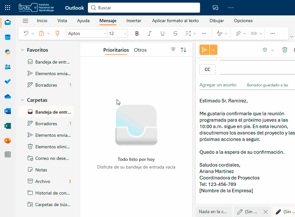Click the Agregar un asunto field
Image resolution: width=295 pixels, height=217 pixels.
pyautogui.click(x=218, y=85)
